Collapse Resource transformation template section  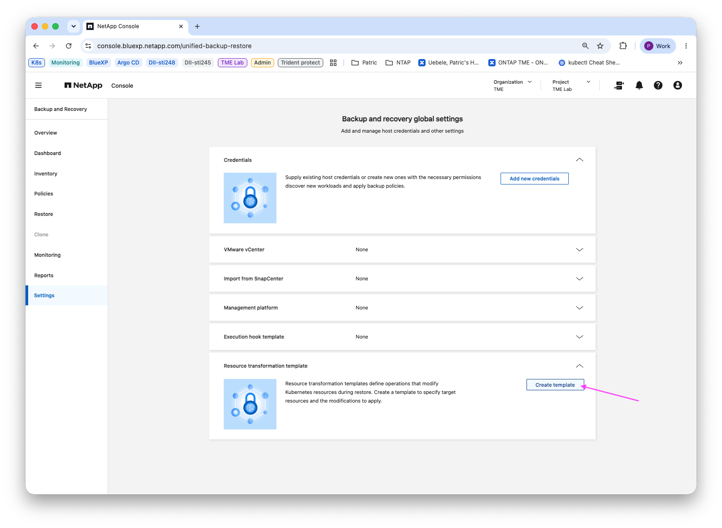pyautogui.click(x=580, y=366)
